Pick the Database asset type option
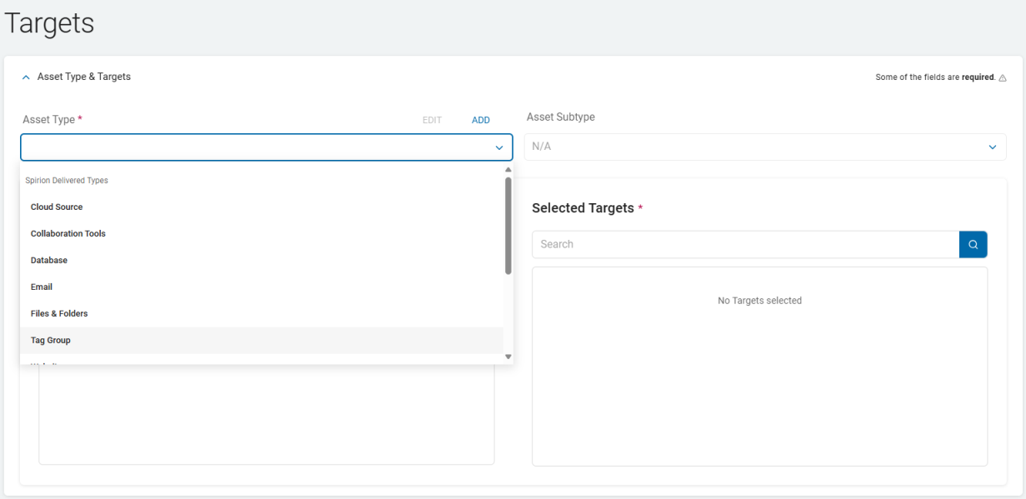Image resolution: width=1026 pixels, height=499 pixels. pos(49,260)
